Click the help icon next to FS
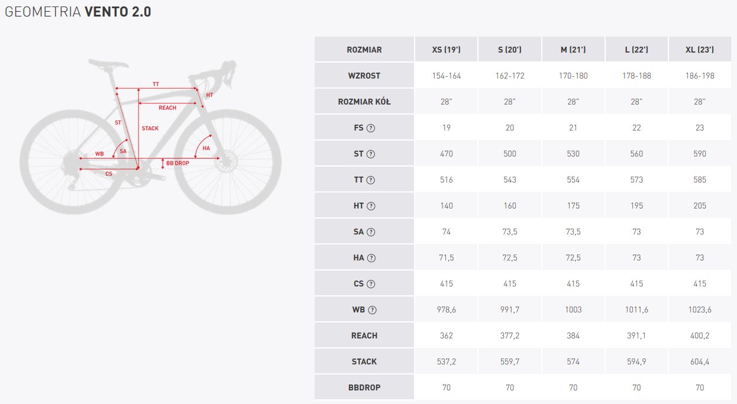Viewport: 737px width, 404px height. point(371,128)
